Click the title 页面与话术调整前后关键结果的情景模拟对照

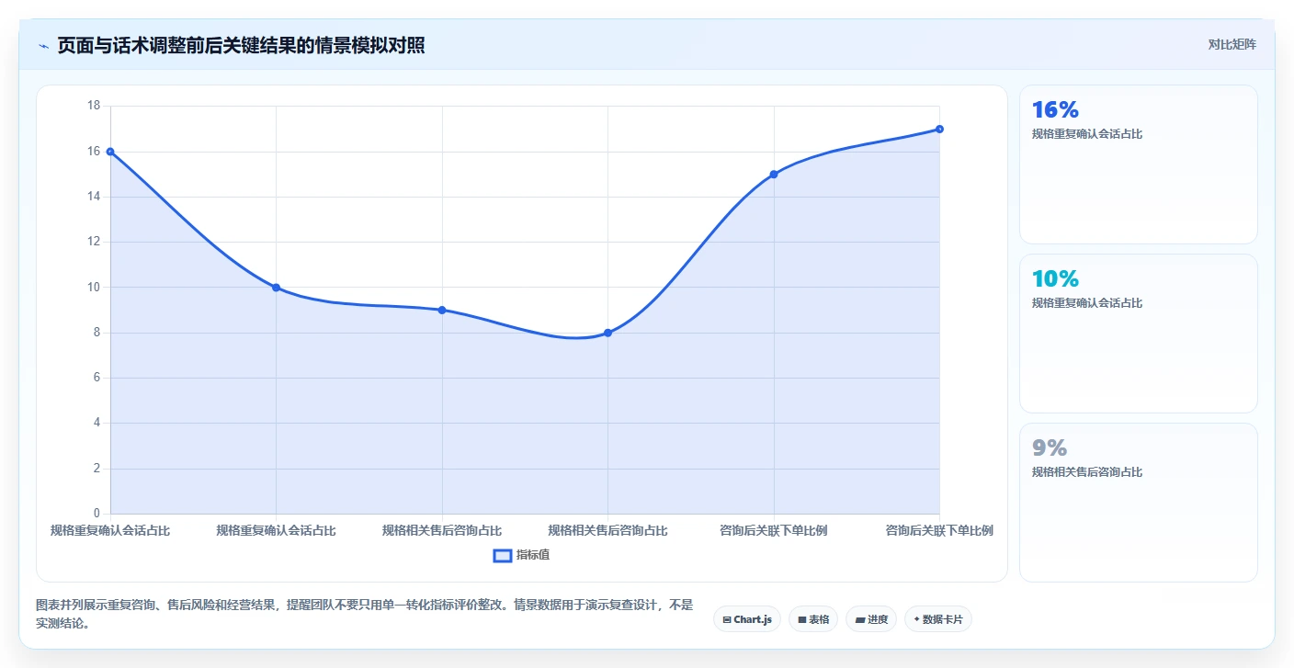tap(241, 46)
